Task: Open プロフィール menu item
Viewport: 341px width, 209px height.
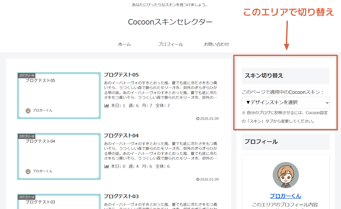Action: click(x=170, y=44)
